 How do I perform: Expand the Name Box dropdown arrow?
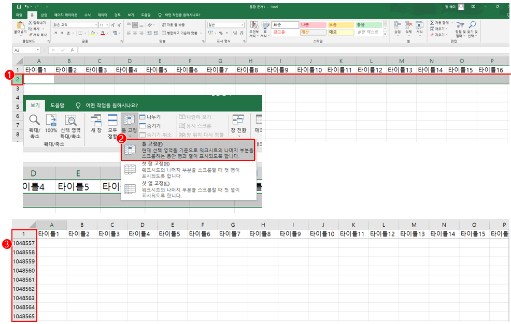pyautogui.click(x=38, y=50)
